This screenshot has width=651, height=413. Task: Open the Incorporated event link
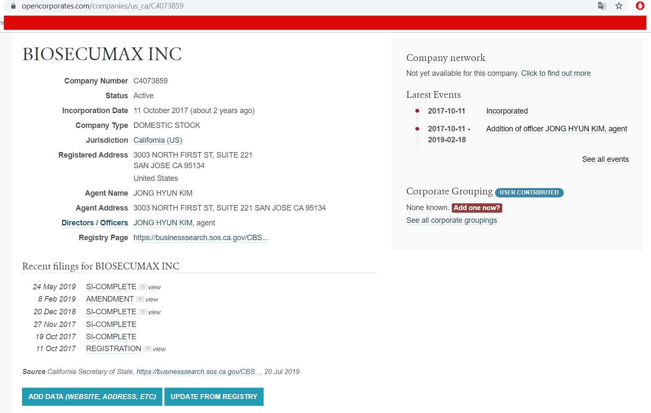pyautogui.click(x=506, y=111)
